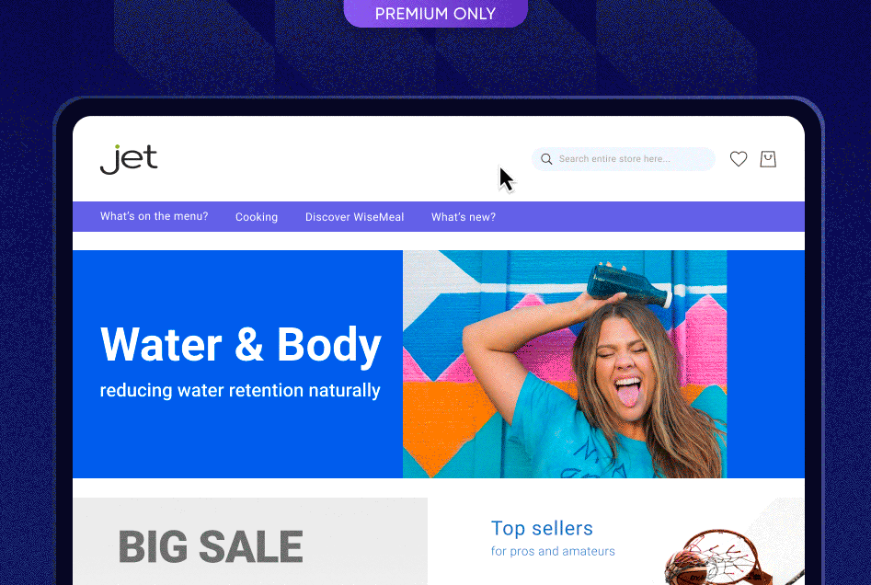Click the Water & Body banner headline
Viewport: 871px width, 585px height.
click(241, 345)
